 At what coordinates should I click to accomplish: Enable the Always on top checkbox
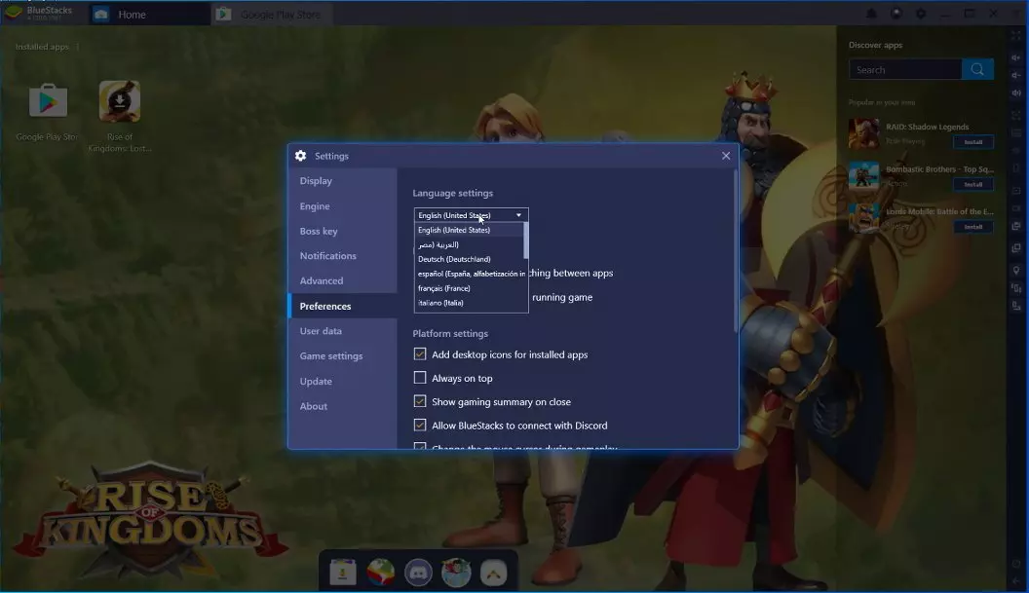click(420, 378)
